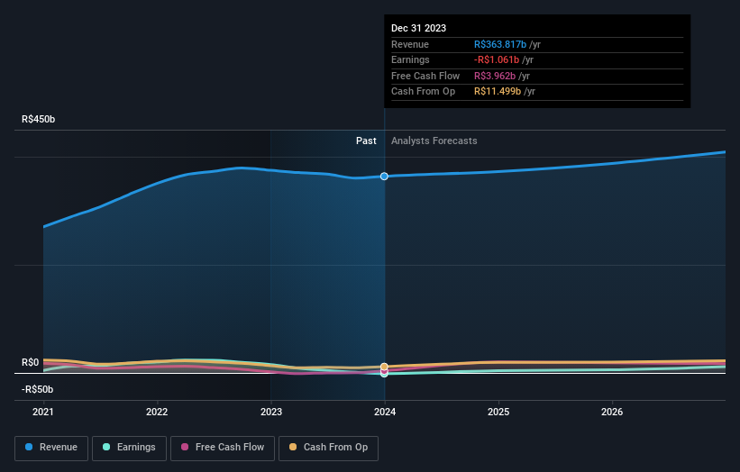This screenshot has height=472, width=740.
Task: Toggle the Cash From Op legend button
Action: [328, 448]
